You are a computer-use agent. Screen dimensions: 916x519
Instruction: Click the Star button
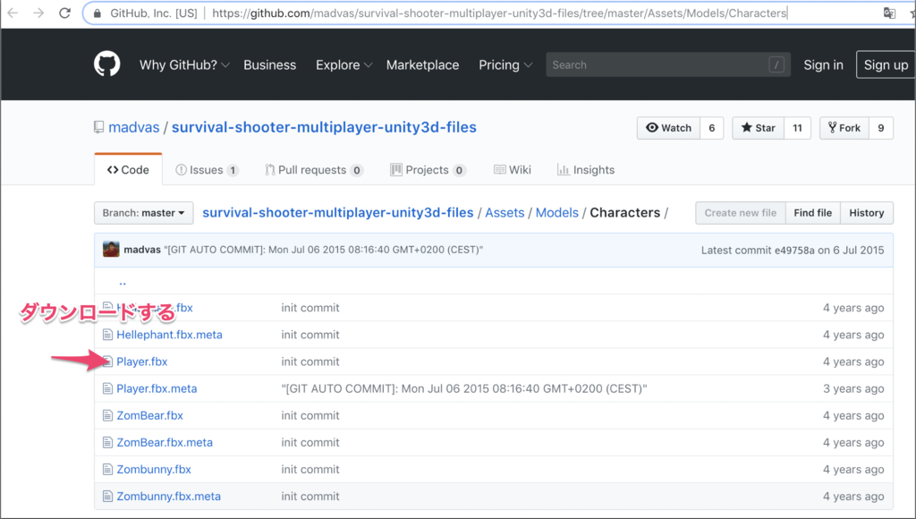click(x=759, y=128)
